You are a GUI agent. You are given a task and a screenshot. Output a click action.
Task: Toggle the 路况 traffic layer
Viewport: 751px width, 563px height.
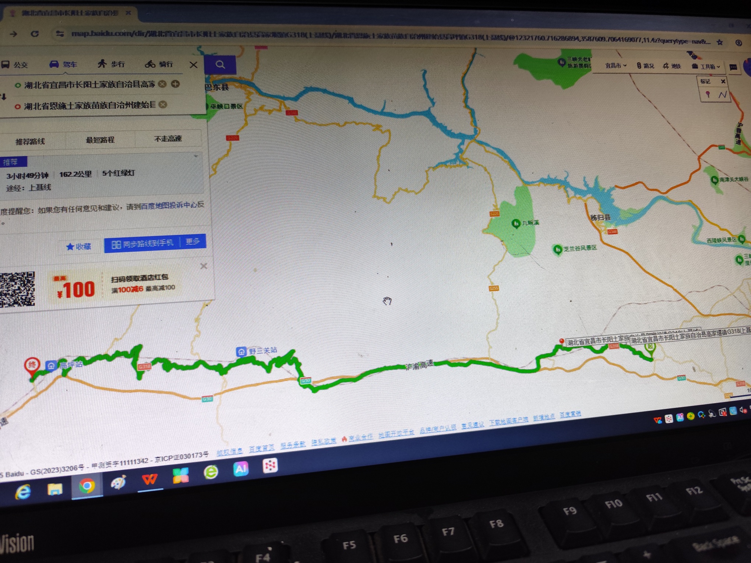(x=646, y=66)
